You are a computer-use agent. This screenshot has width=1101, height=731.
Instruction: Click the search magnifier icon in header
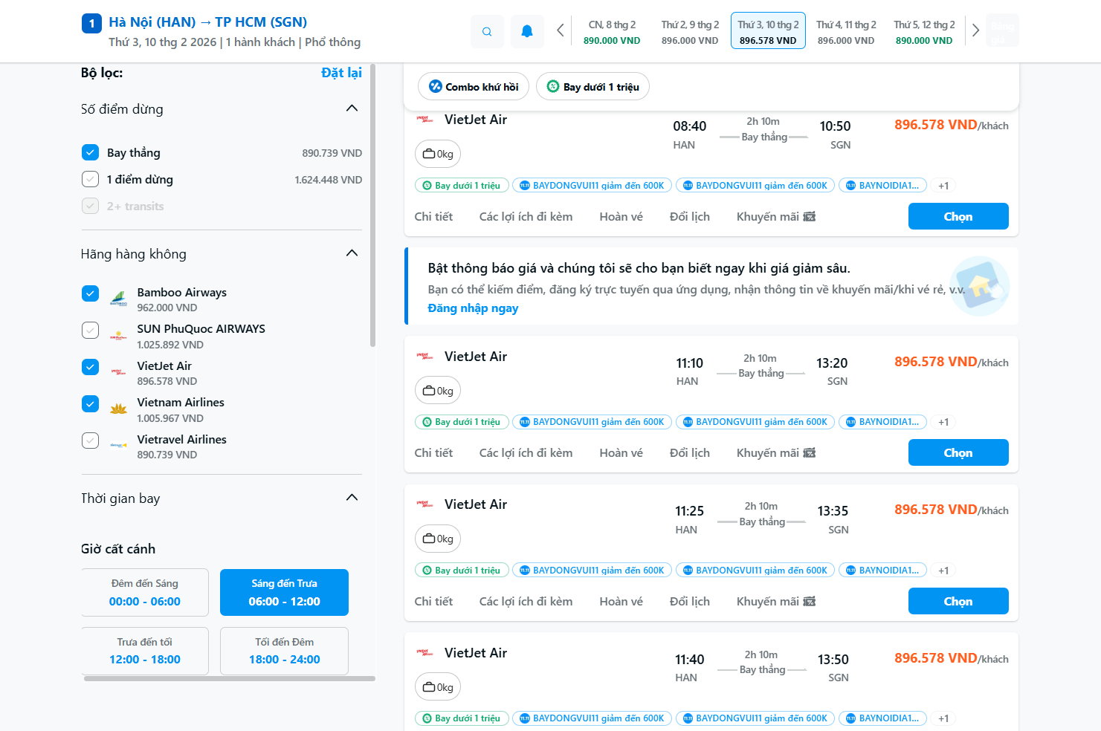[x=487, y=31]
